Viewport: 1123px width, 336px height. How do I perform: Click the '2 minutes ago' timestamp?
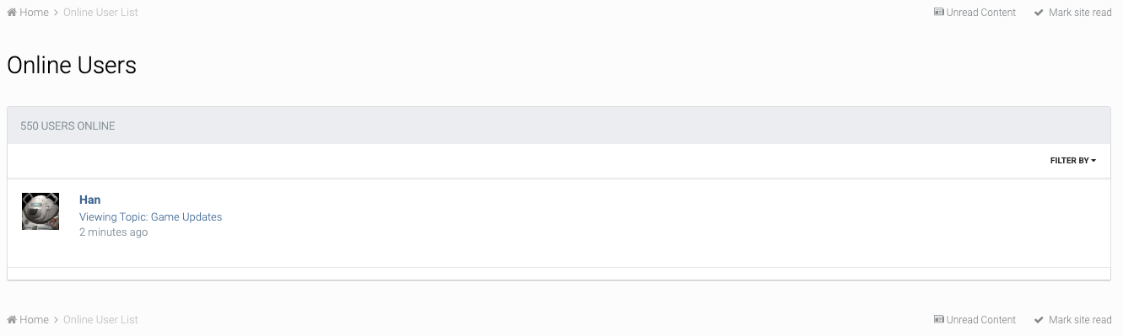(x=113, y=232)
